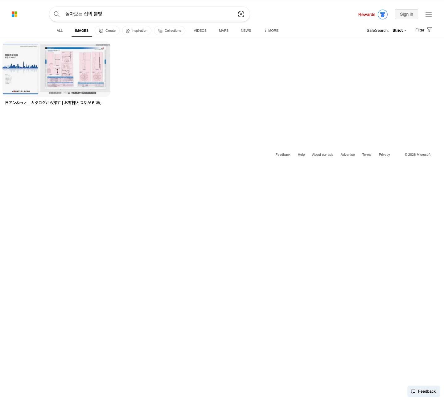Click the Feedback speech bubble button
The height and width of the screenshot is (401, 444).
[x=424, y=391]
